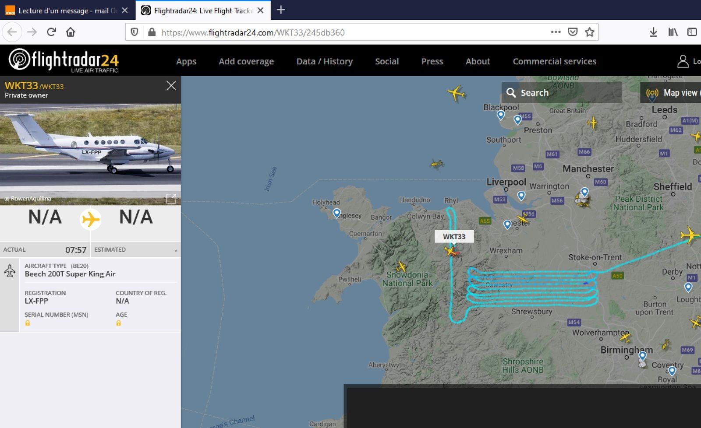Click the airport pin near Blackpool
The height and width of the screenshot is (428, 701).
point(501,115)
